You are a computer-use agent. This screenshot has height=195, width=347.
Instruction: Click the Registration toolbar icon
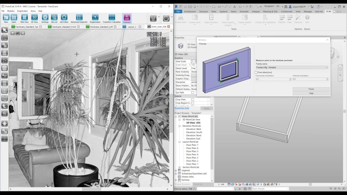tap(95, 18)
